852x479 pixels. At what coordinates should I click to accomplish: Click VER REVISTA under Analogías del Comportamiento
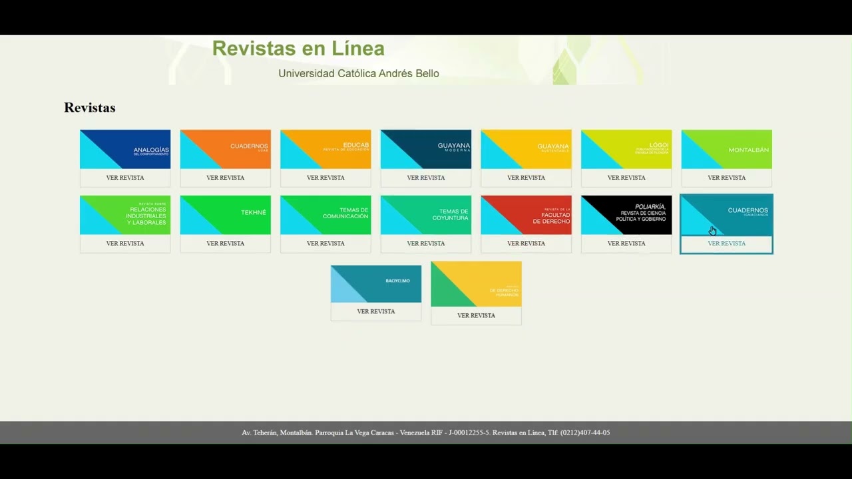click(x=125, y=178)
